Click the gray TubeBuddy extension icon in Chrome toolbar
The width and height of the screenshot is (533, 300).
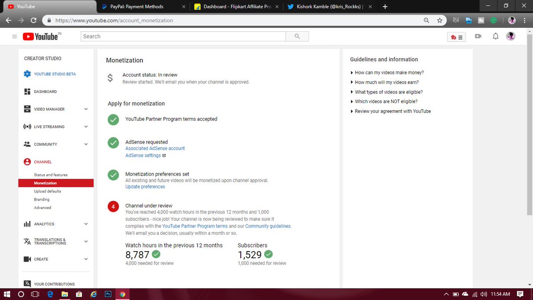[x=481, y=20]
